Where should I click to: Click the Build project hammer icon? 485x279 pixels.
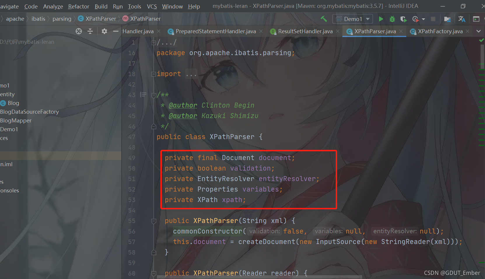324,19
